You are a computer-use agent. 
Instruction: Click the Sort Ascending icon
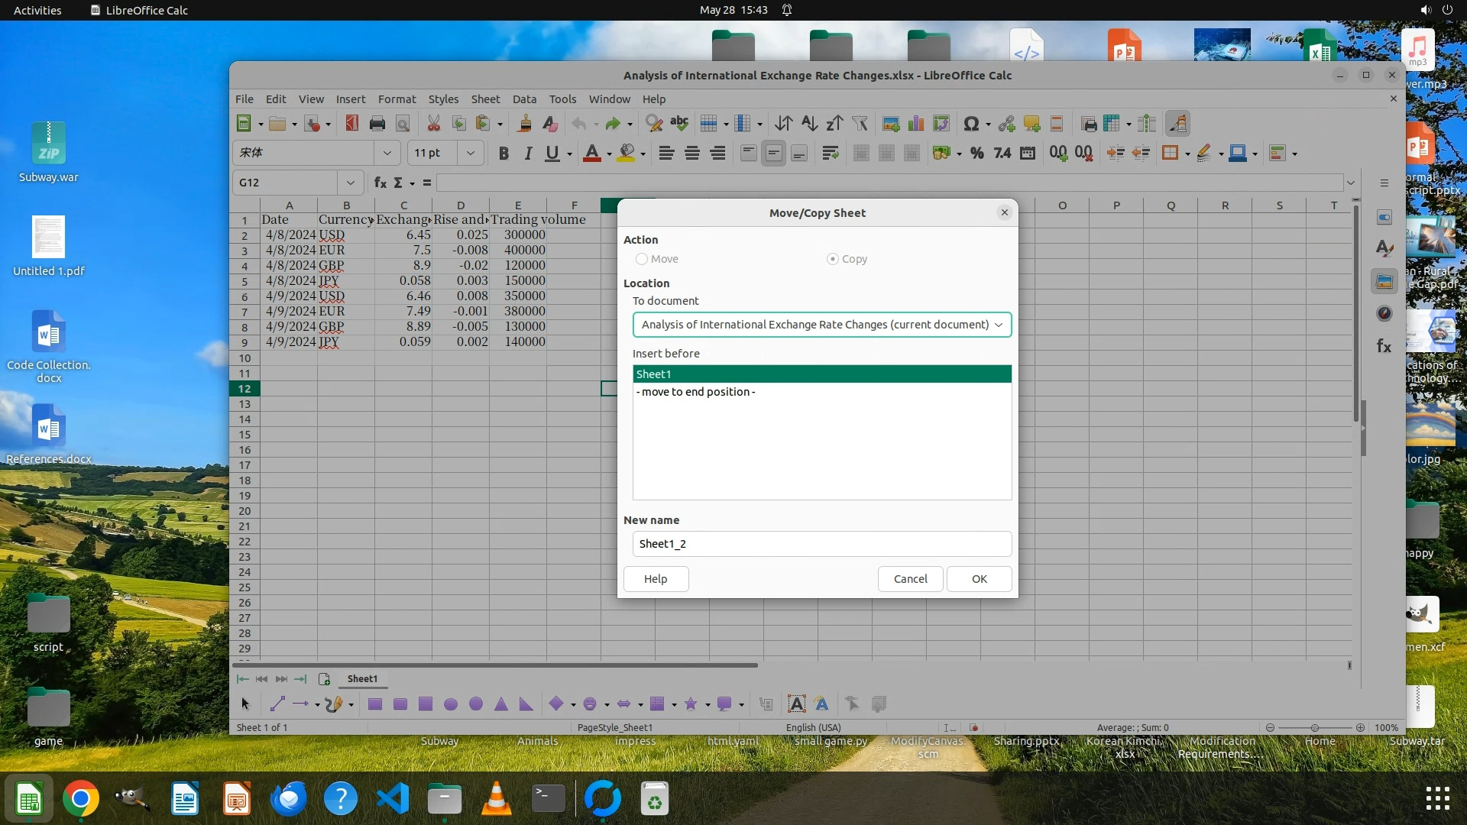[x=809, y=124]
